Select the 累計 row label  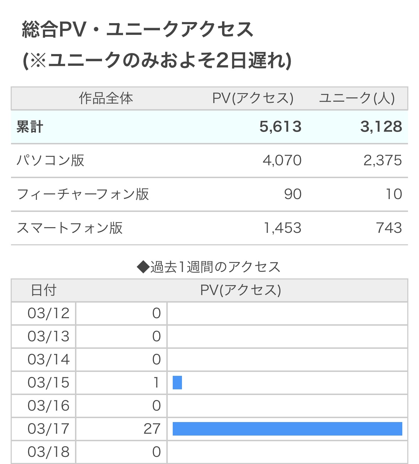coord(30,127)
